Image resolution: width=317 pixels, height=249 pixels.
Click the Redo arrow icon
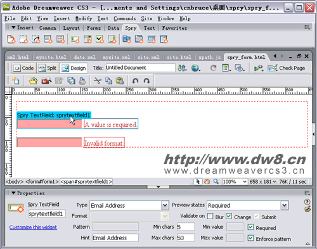(x=146, y=80)
